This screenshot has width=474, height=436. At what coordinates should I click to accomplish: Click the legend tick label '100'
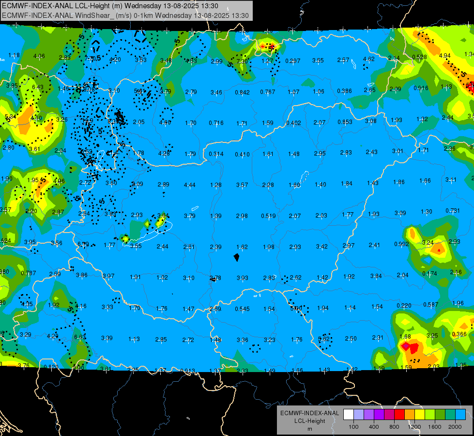(353, 427)
